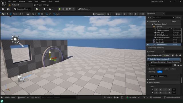Open the Perspective view dropdown
This screenshot has width=183, height=103.
(99, 14)
